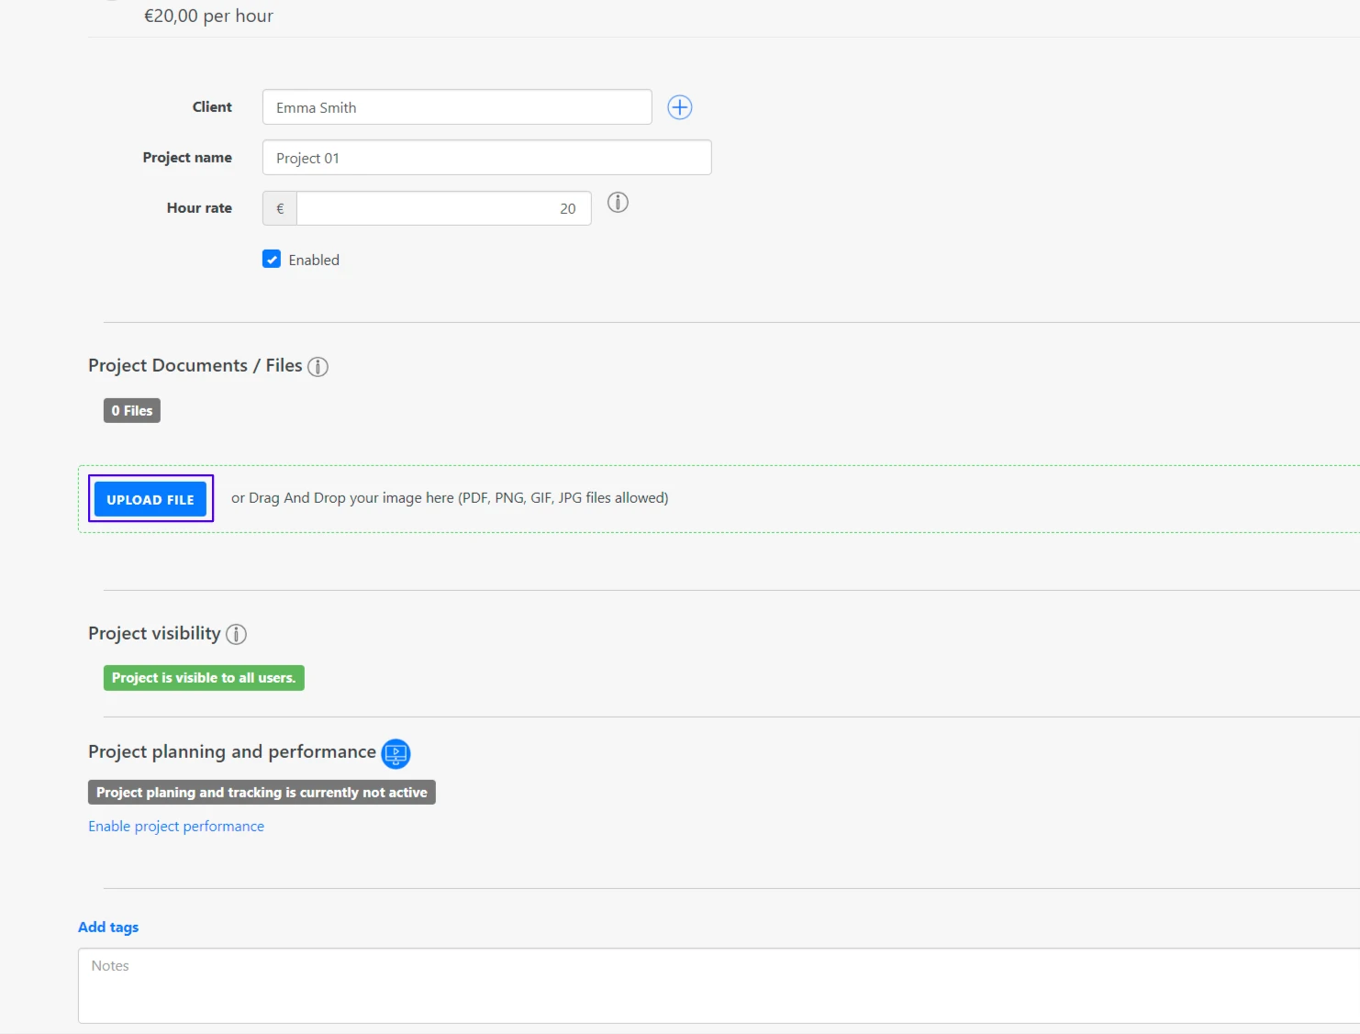Viewport: 1360px width, 1034px height.
Task: Click the plus icon to add a new client
Action: pos(679,107)
